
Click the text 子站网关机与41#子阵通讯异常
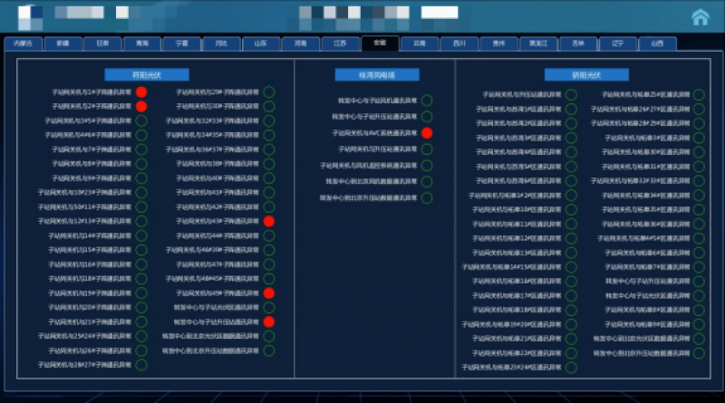point(217,192)
